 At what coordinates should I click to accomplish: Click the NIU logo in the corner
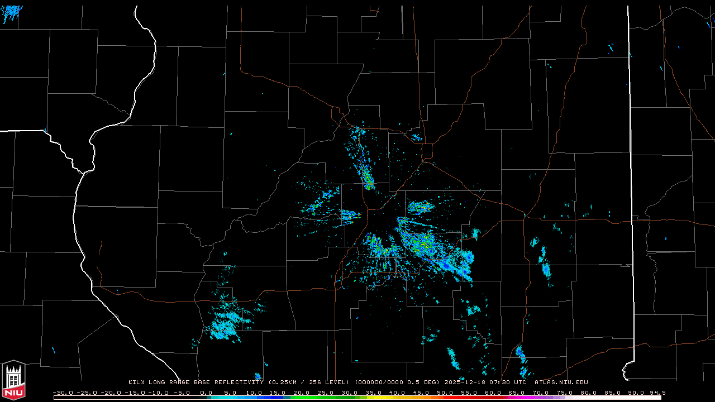click(13, 380)
